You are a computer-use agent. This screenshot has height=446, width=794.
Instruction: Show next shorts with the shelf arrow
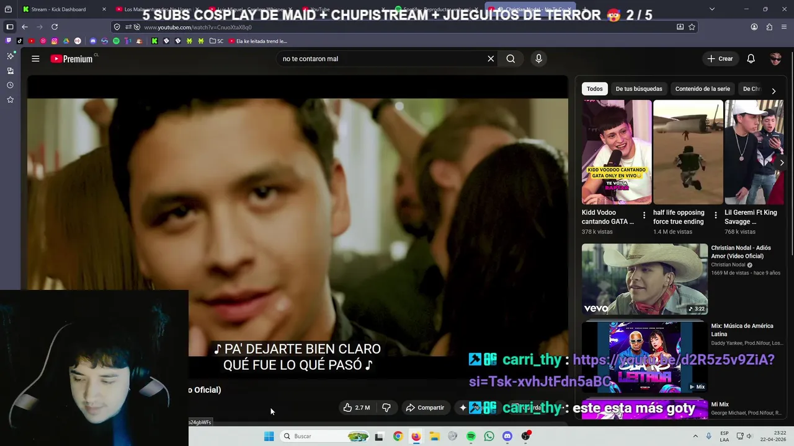782,163
